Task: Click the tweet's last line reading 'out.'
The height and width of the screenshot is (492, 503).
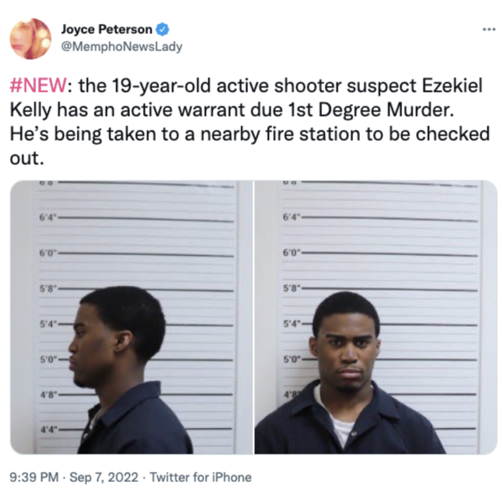Action: tap(27, 158)
